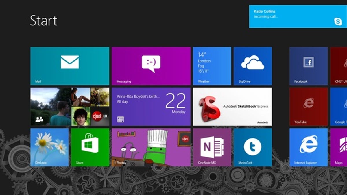Image resolution: width=347 pixels, height=195 pixels.
Task: Start the YouTube app
Action: coord(308,107)
